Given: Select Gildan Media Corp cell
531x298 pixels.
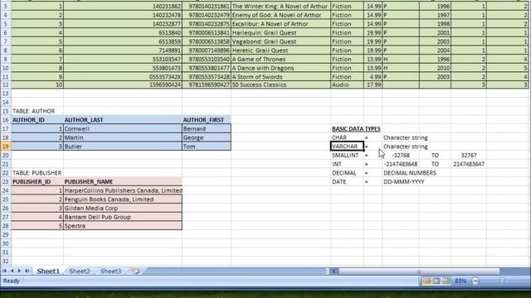Looking at the screenshot, I should pyautogui.click(x=123, y=208).
